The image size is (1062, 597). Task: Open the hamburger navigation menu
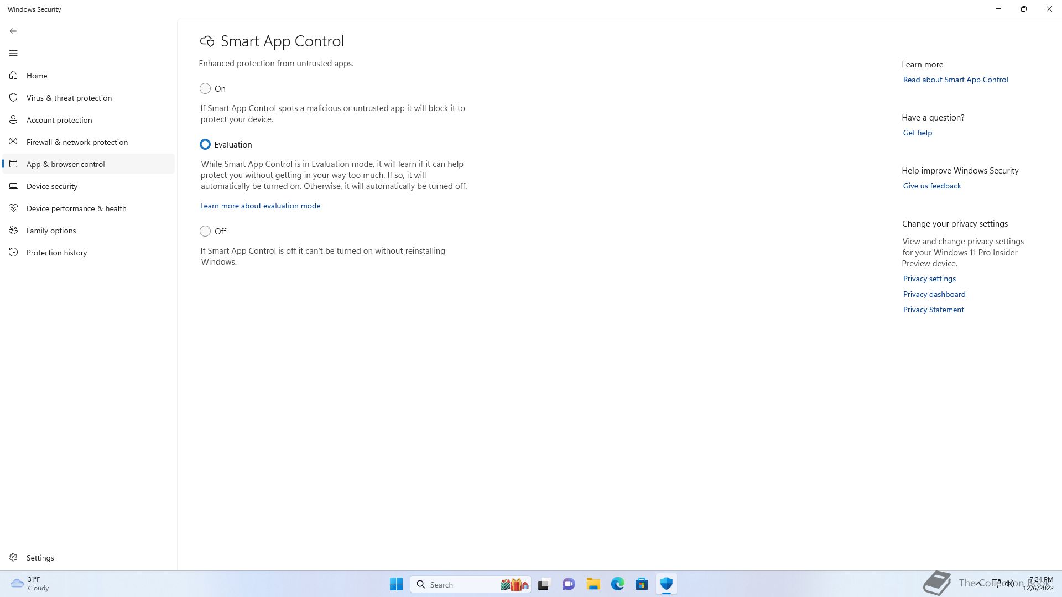click(13, 53)
